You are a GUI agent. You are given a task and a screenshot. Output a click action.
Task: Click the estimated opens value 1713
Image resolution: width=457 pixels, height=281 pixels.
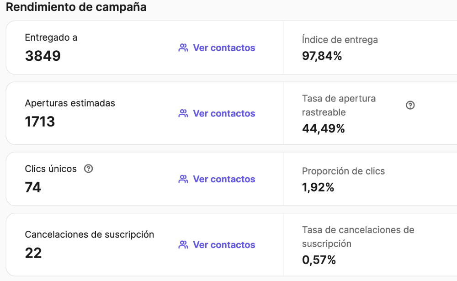point(40,121)
